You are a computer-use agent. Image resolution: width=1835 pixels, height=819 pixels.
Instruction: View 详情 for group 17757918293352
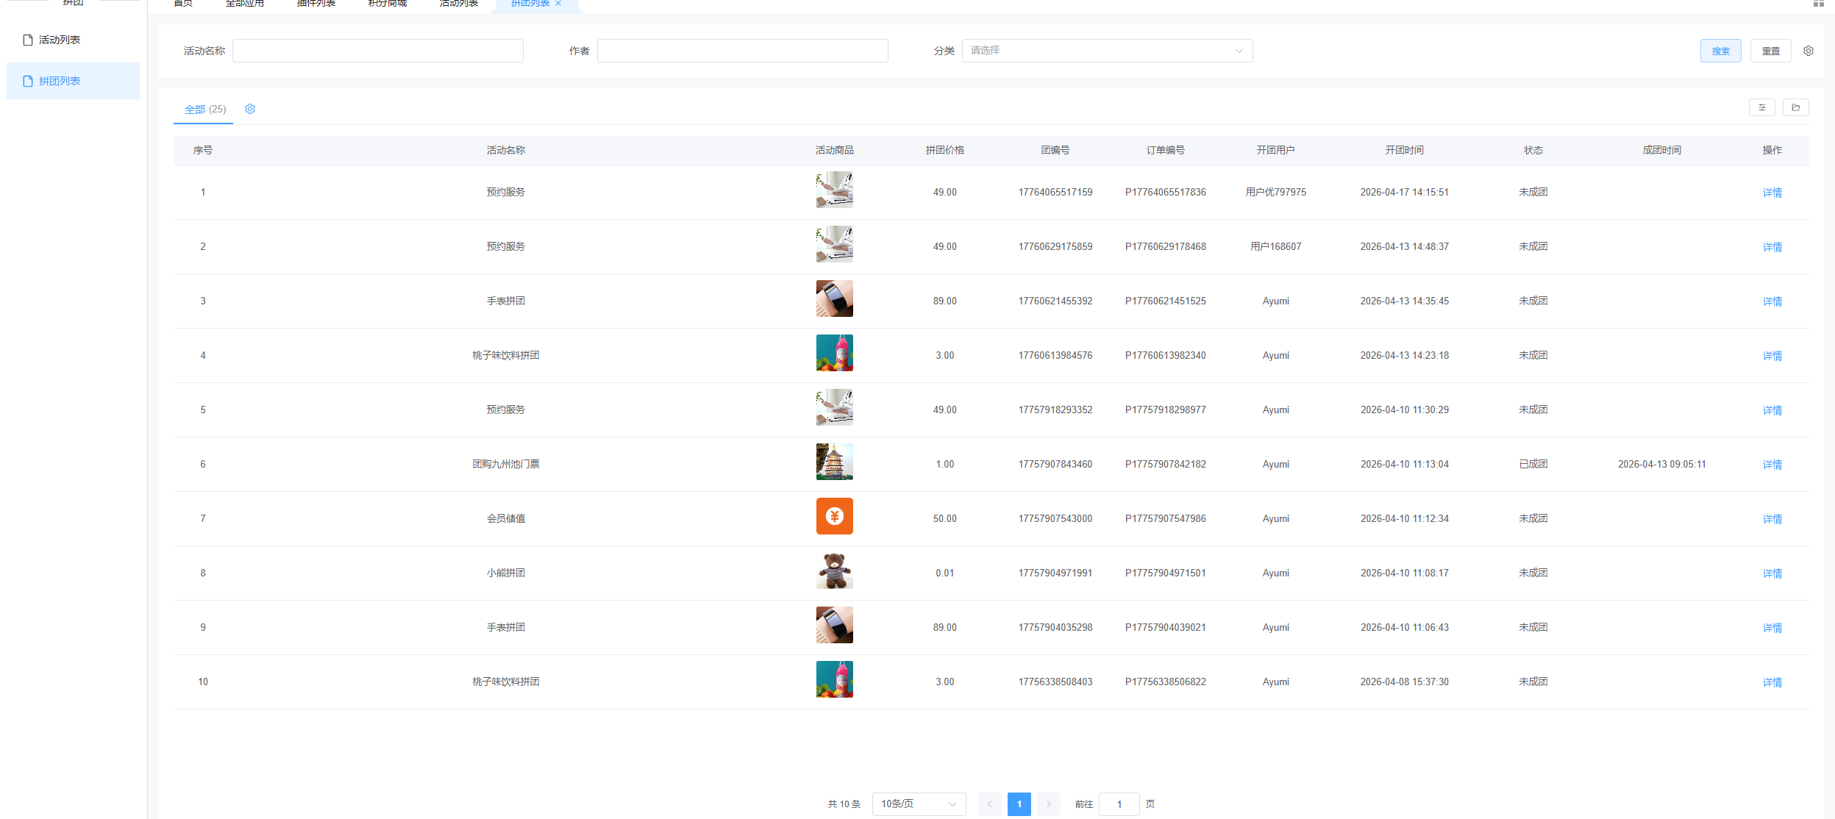point(1772,410)
